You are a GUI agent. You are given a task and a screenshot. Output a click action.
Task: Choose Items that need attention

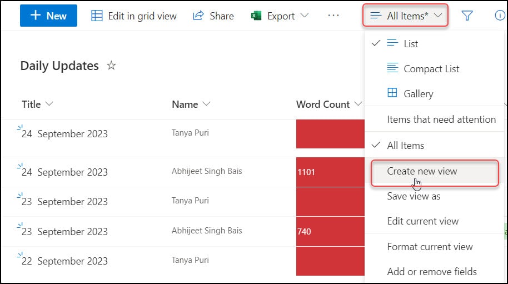(435, 119)
